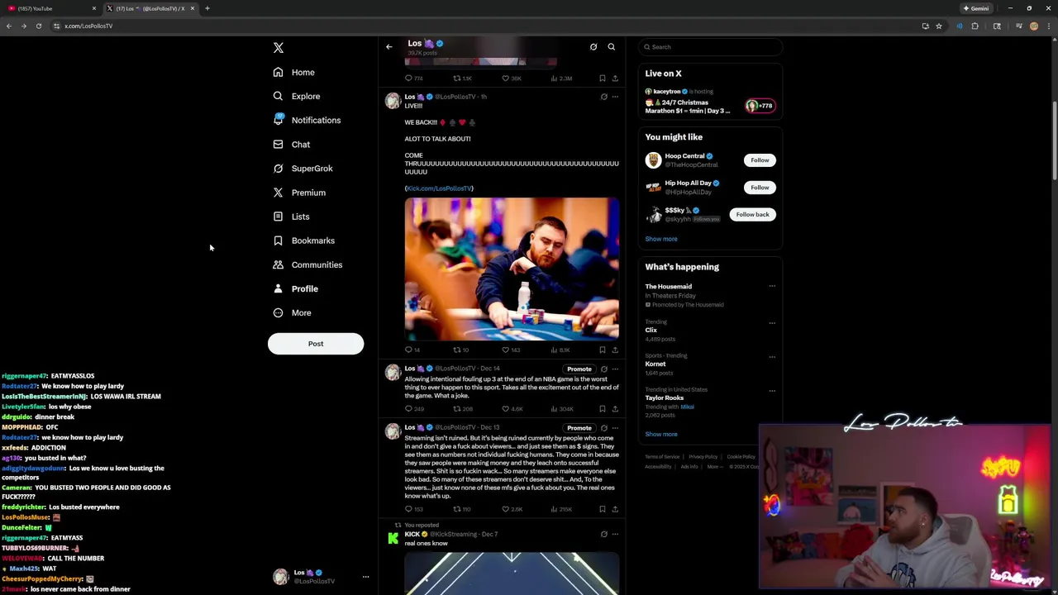
Task: Share the Dec 14 NBA post
Action: [615, 408]
